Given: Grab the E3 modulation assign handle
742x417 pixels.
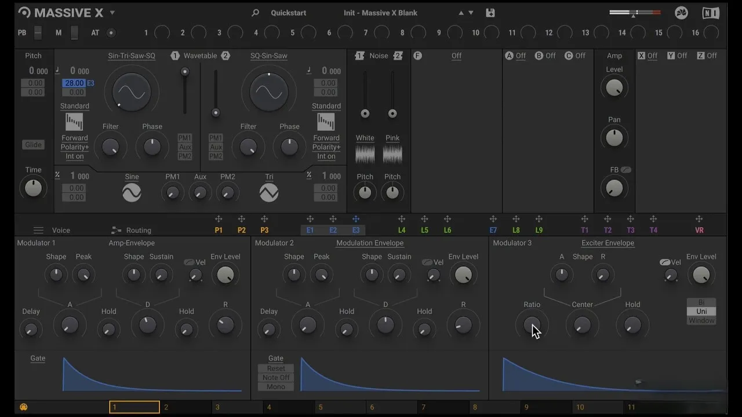Looking at the screenshot, I should click(x=356, y=219).
